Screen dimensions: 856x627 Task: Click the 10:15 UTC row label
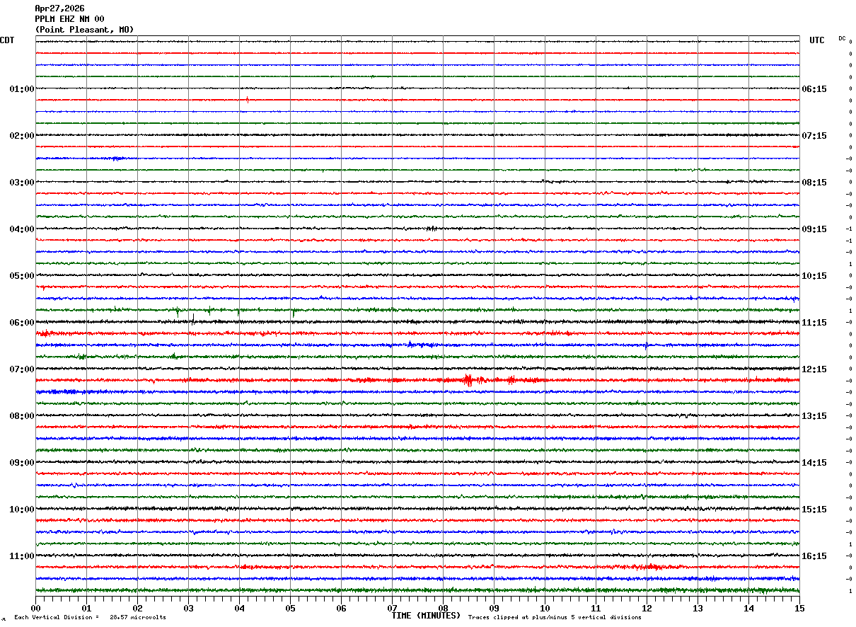(814, 276)
